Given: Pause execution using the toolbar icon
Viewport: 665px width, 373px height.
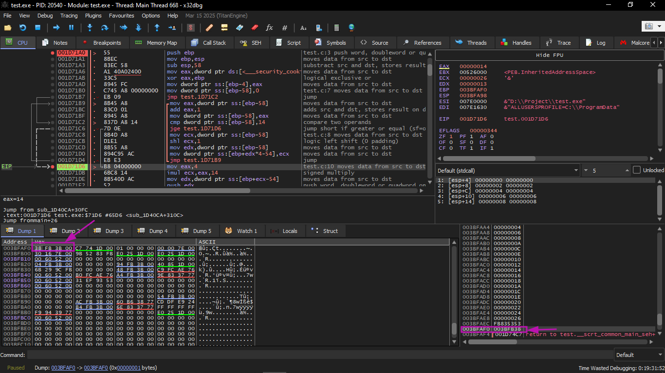Looking at the screenshot, I should point(71,28).
